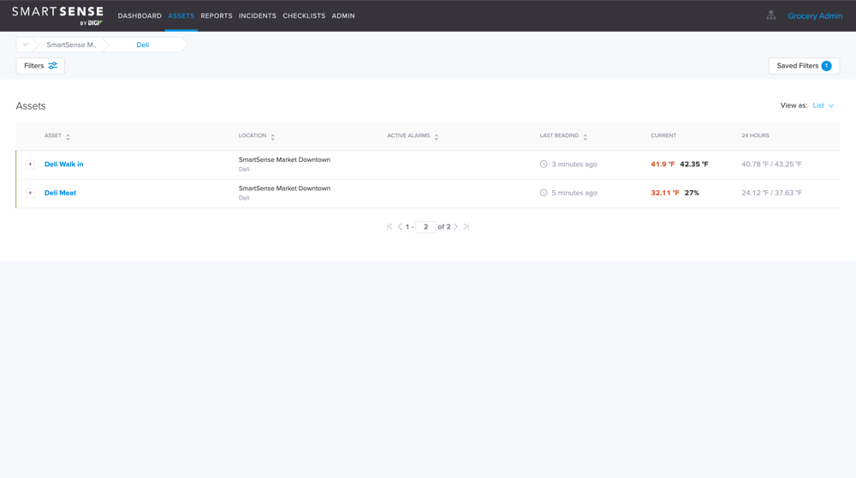Click the 32.11 °F current reading

[665, 193]
